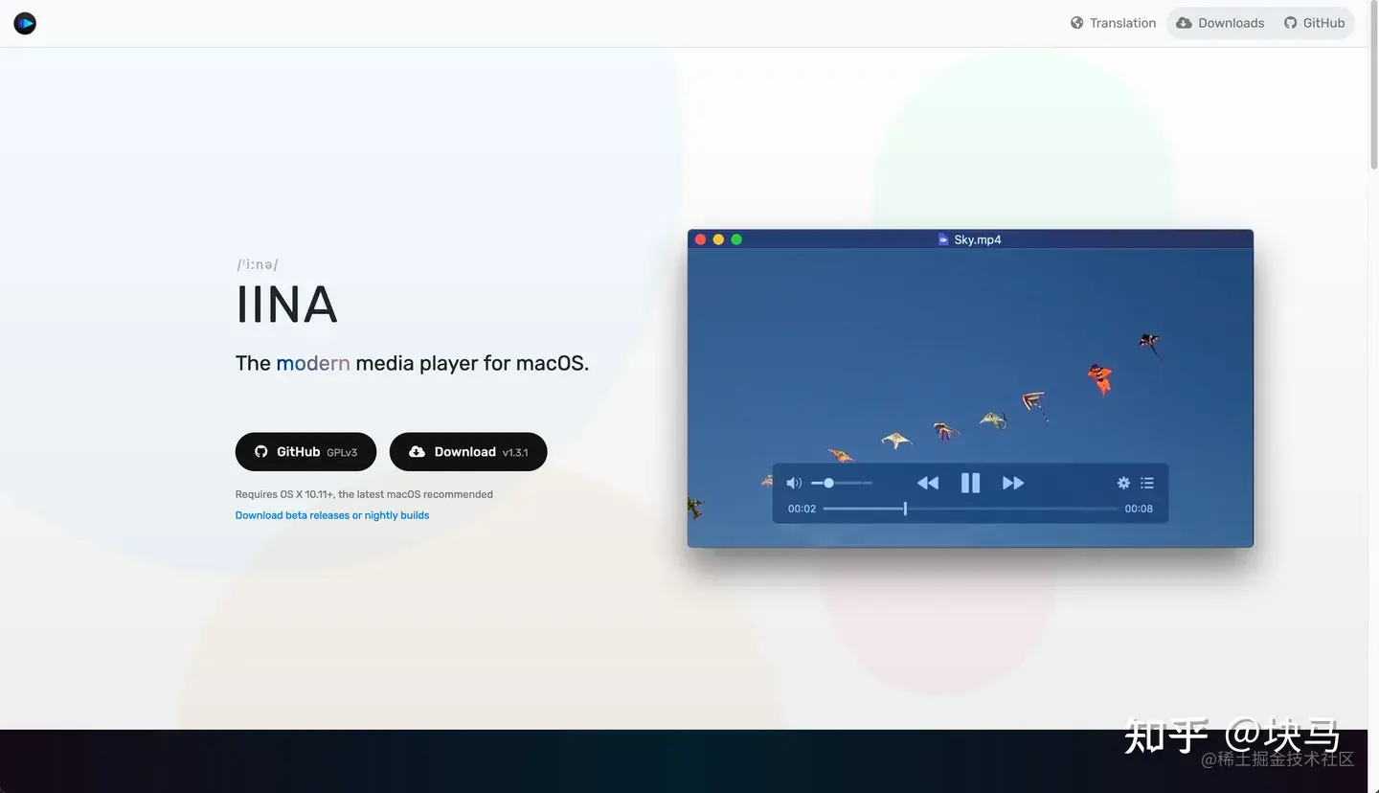Click the IINA heading text
Image resolution: width=1379 pixels, height=793 pixels.
[x=286, y=305]
